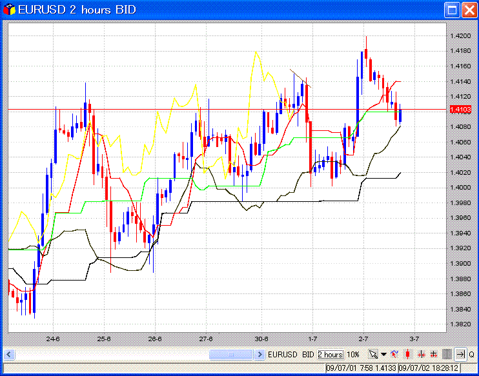This screenshot has height=376, width=479.
Task: Click the scrollbar left arrow
Action: [x=9, y=354]
